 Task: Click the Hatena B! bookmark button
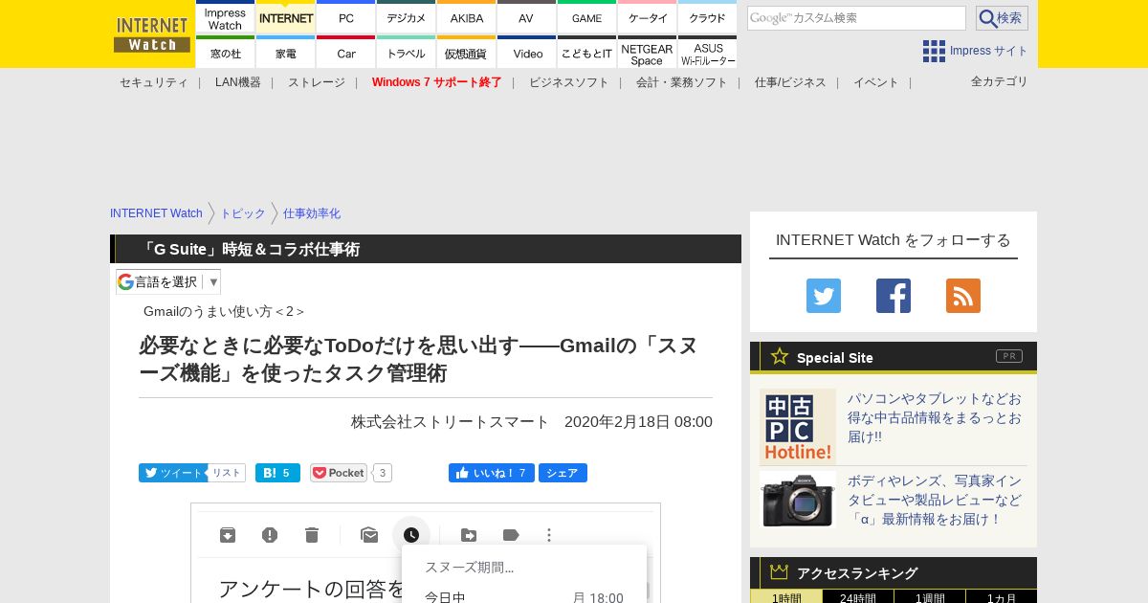pyautogui.click(x=277, y=473)
